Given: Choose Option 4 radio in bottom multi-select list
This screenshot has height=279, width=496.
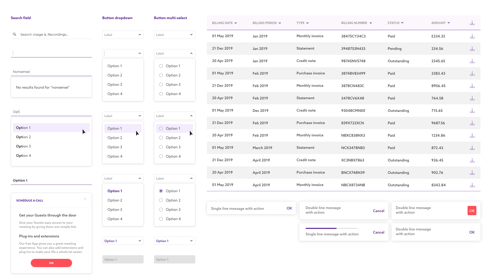Looking at the screenshot, I should click(161, 219).
